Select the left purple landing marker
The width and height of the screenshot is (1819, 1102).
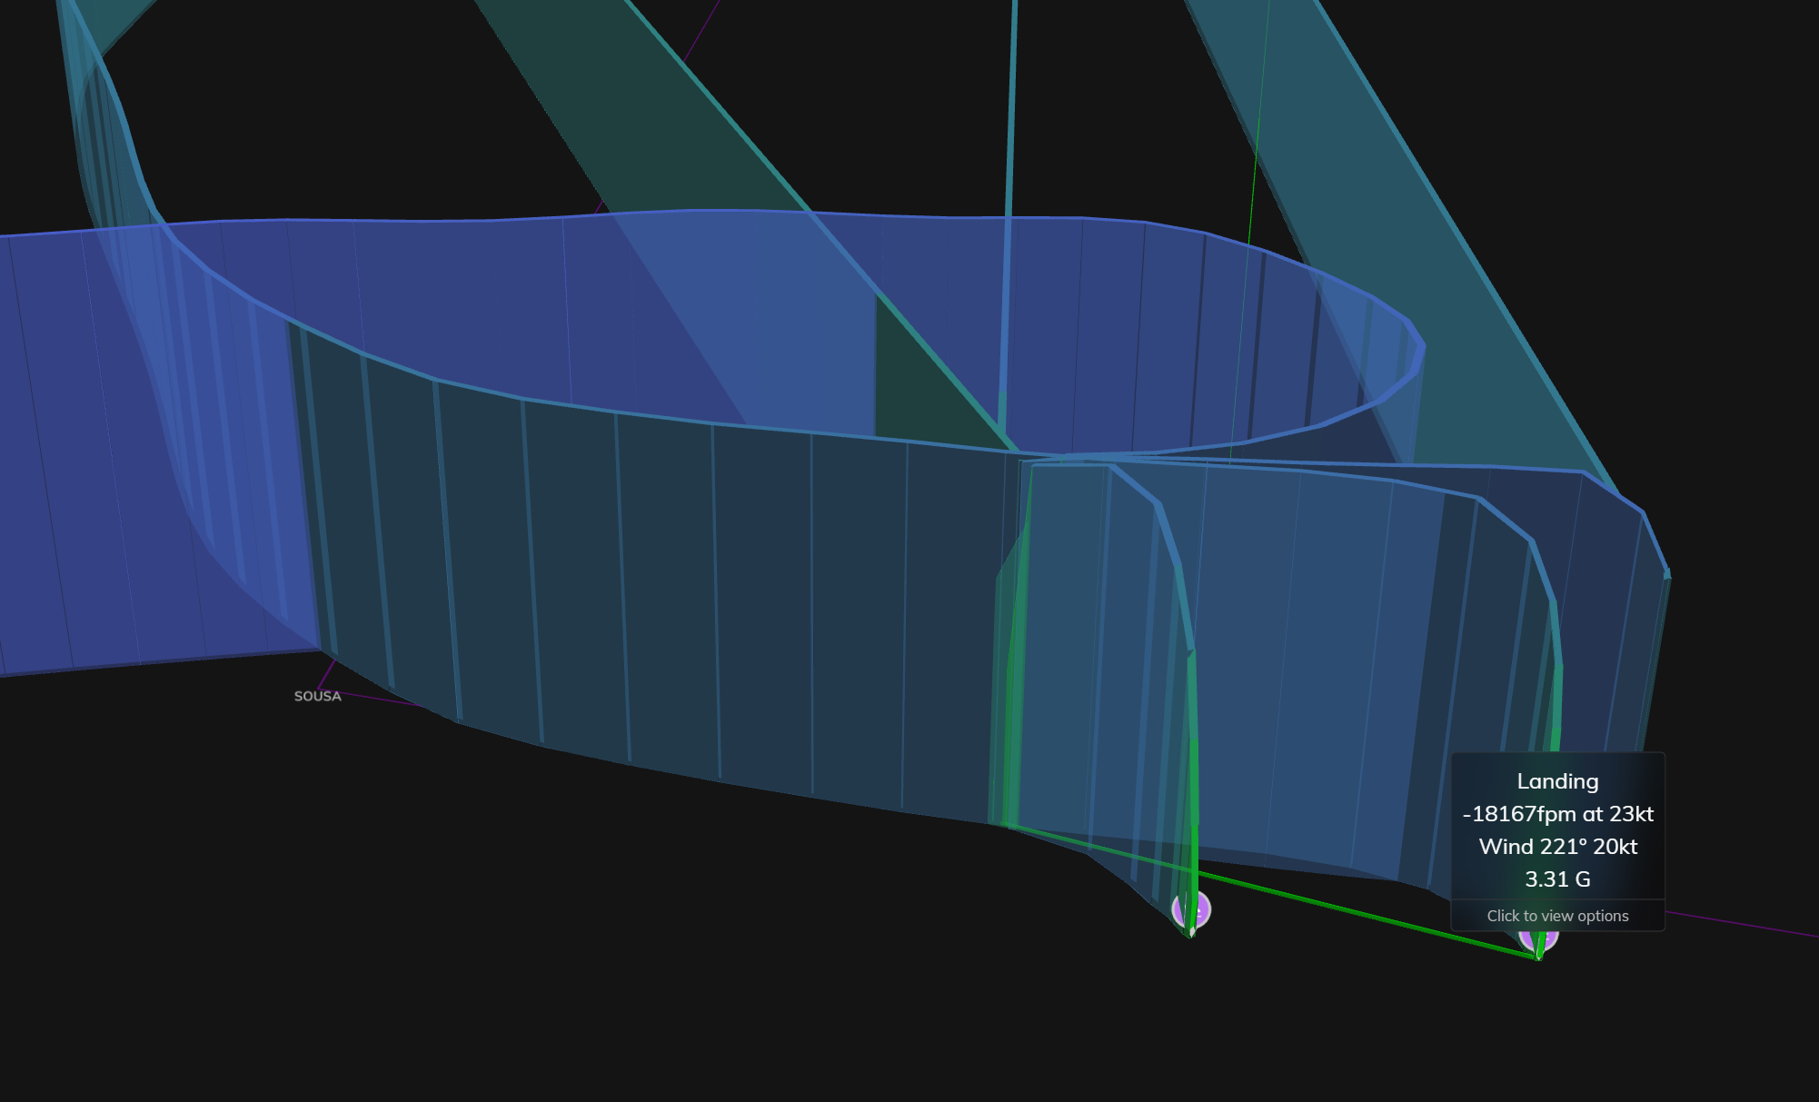coord(1201,908)
